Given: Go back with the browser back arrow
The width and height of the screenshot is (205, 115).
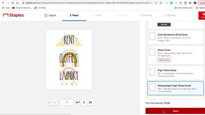Looking at the screenshot, I should 3,3.
